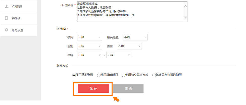Click the VIP服务 person icon

[7, 6]
